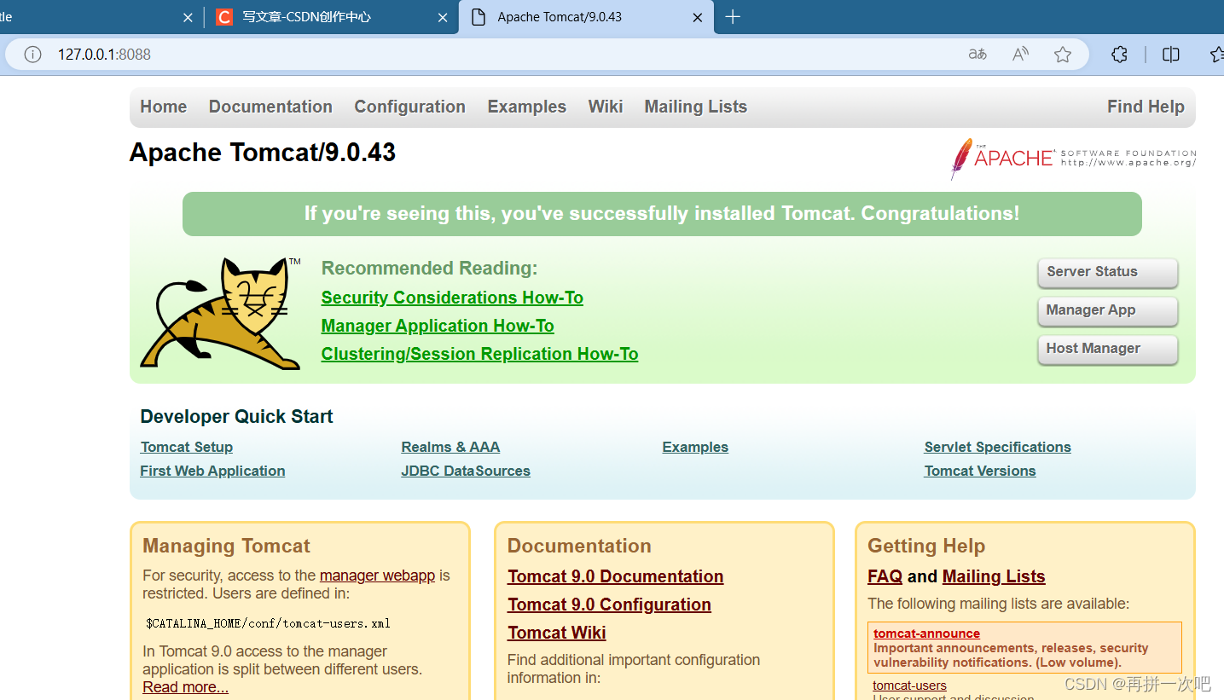Open the Servlet Specifications link
Screen dimensions: 1224x700
[997, 447]
